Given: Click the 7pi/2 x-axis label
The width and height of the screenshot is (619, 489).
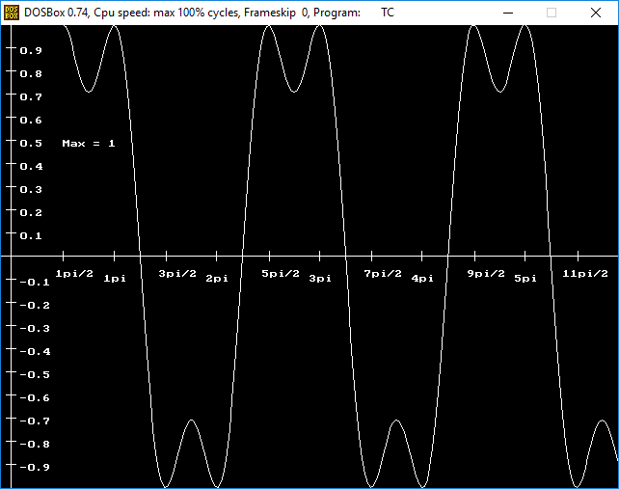Looking at the screenshot, I should 383,273.
